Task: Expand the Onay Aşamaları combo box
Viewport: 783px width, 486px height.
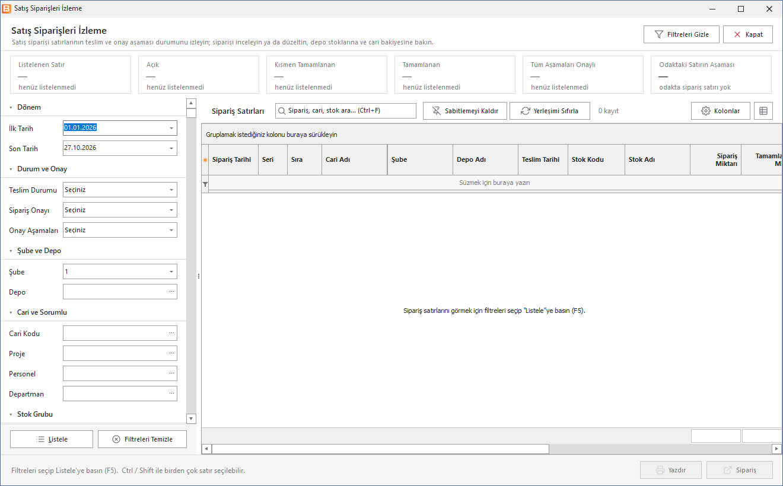Action: pyautogui.click(x=171, y=230)
